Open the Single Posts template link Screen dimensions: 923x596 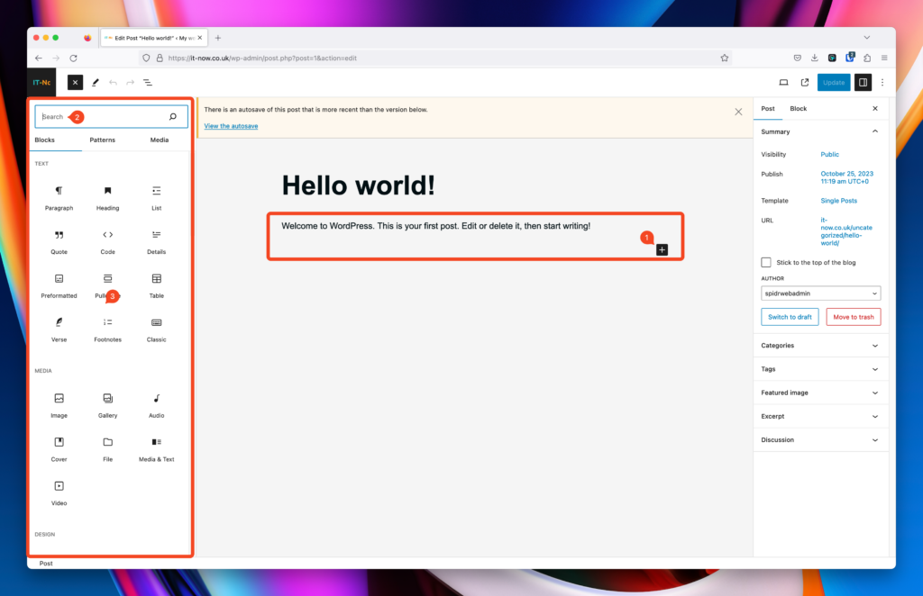pos(838,201)
